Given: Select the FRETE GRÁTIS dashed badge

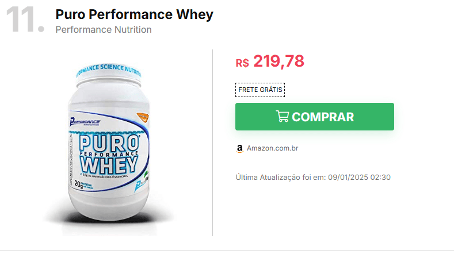Looking at the screenshot, I should [x=260, y=90].
